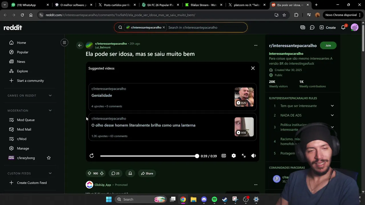The image size is (365, 205).
Task: Open a new browser tab
Action: coord(316,5)
